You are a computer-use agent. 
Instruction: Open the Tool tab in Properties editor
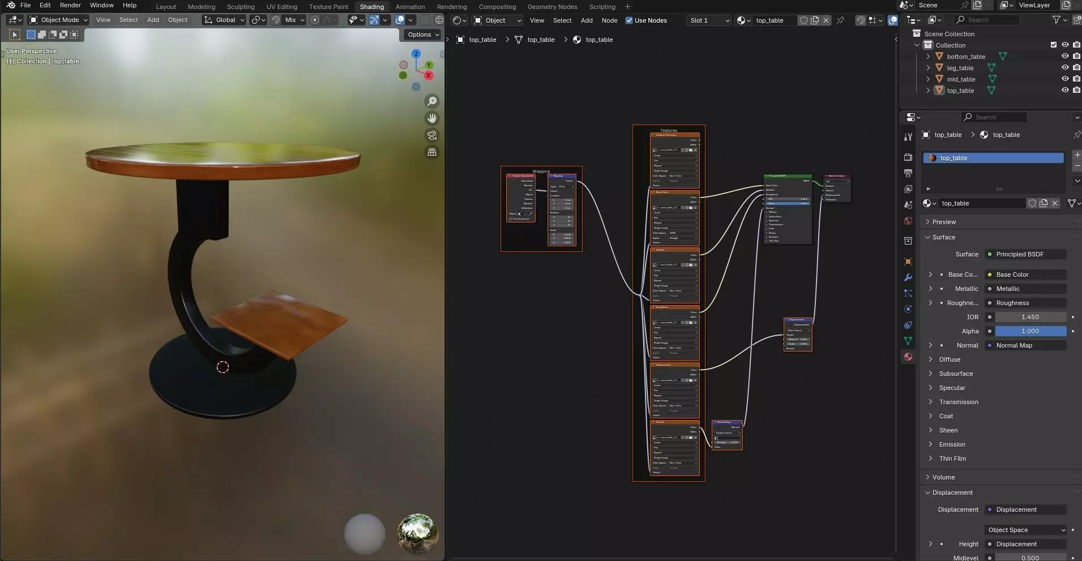point(908,136)
